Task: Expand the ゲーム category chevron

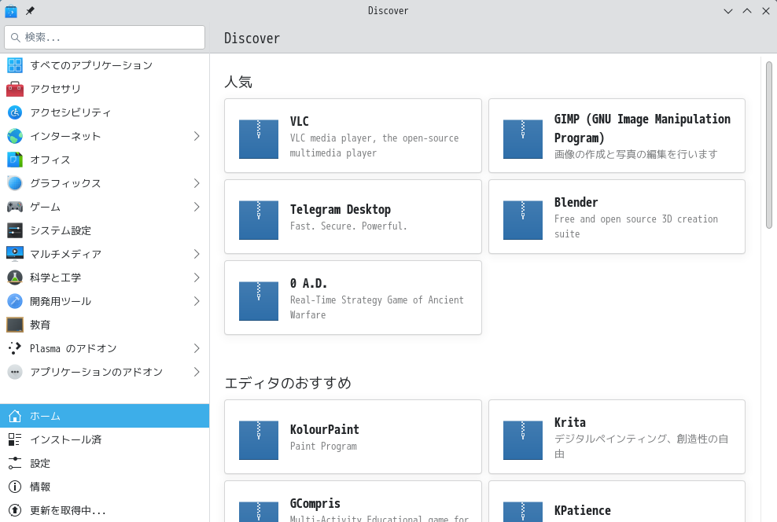Action: click(197, 207)
